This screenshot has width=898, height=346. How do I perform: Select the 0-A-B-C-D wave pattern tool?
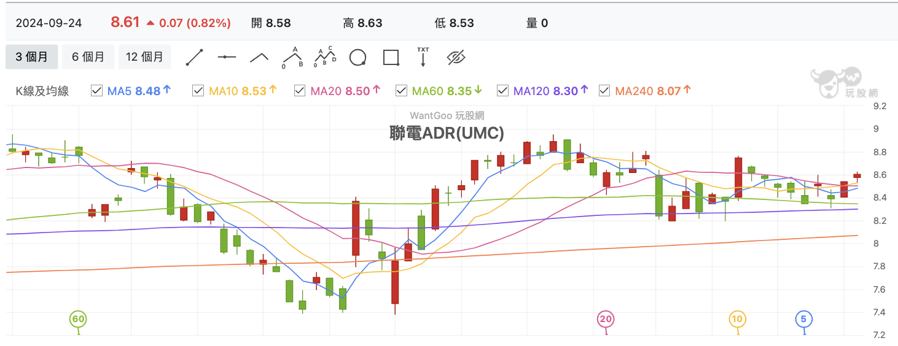[x=325, y=56]
